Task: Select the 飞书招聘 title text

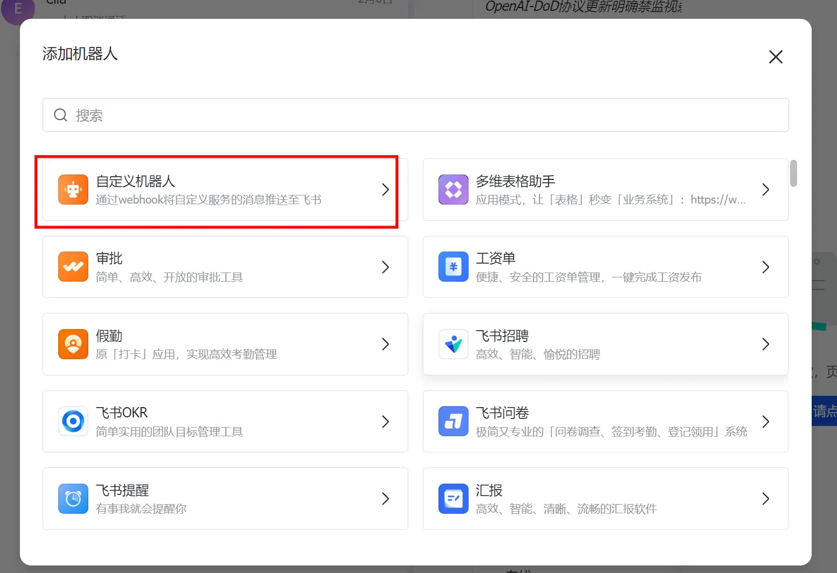Action: tap(502, 336)
